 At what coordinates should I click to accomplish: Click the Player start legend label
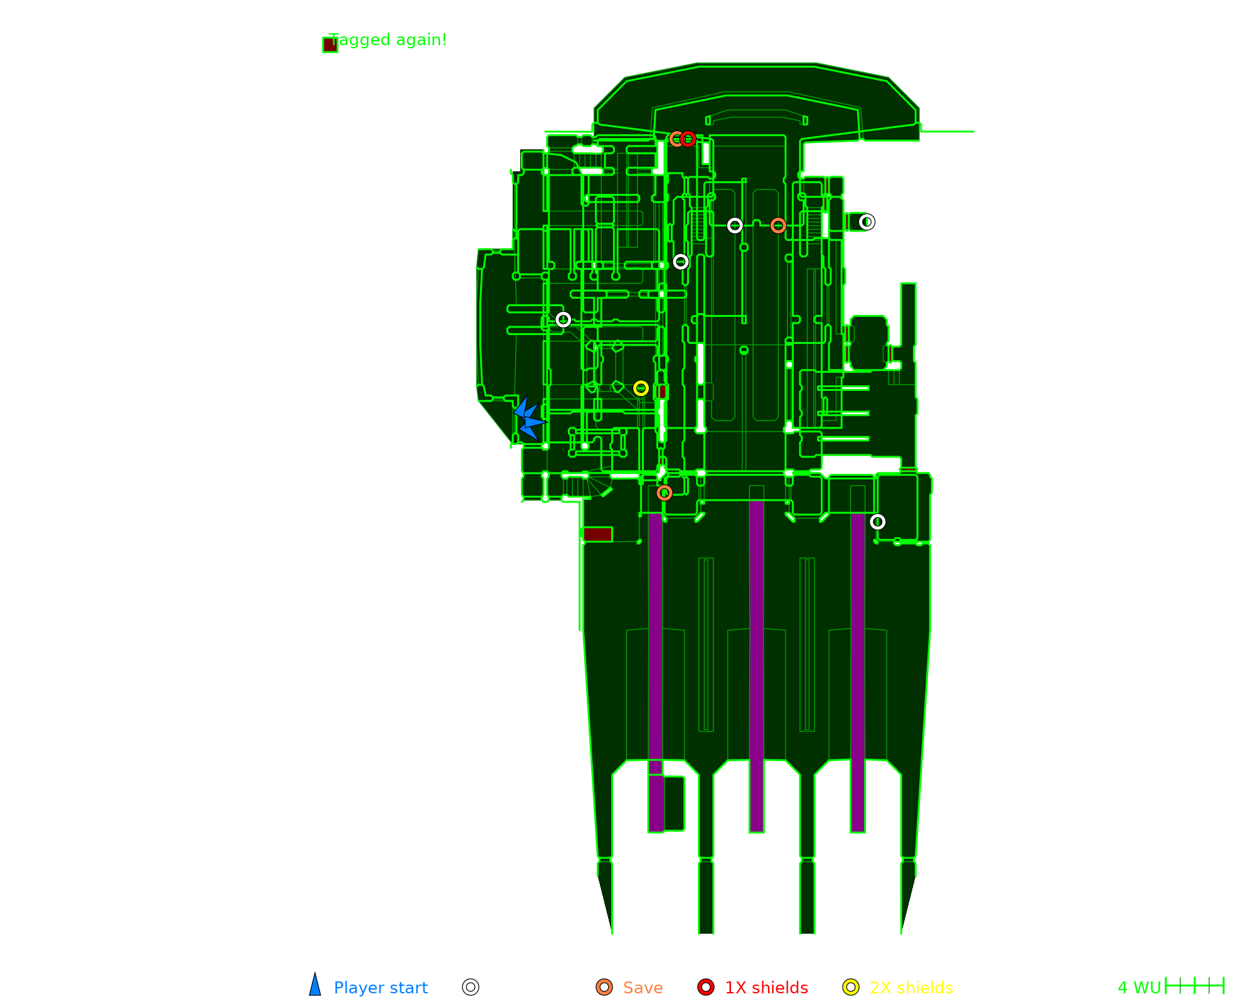380,988
